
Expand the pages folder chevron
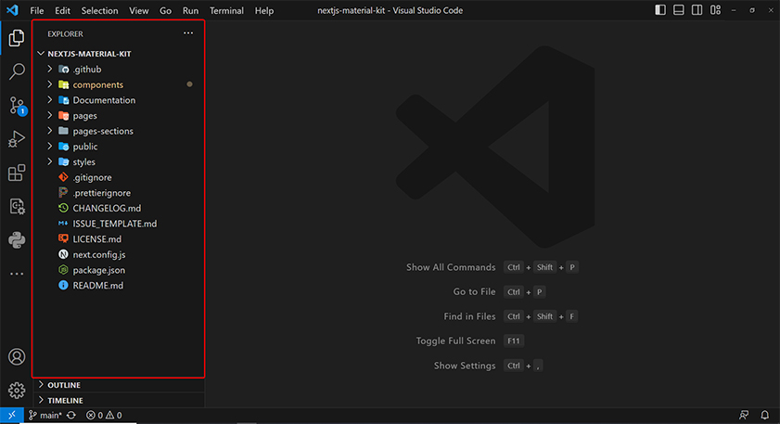click(50, 115)
